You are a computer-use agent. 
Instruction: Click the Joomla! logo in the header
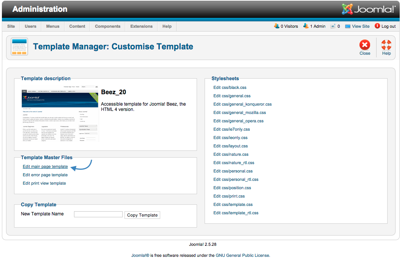click(x=369, y=9)
